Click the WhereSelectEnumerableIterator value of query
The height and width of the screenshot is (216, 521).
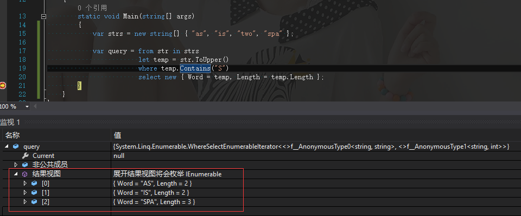312,147
